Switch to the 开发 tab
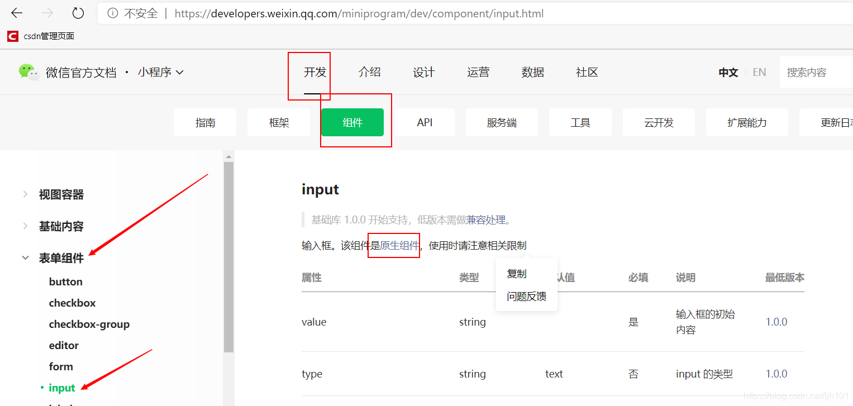 click(315, 72)
